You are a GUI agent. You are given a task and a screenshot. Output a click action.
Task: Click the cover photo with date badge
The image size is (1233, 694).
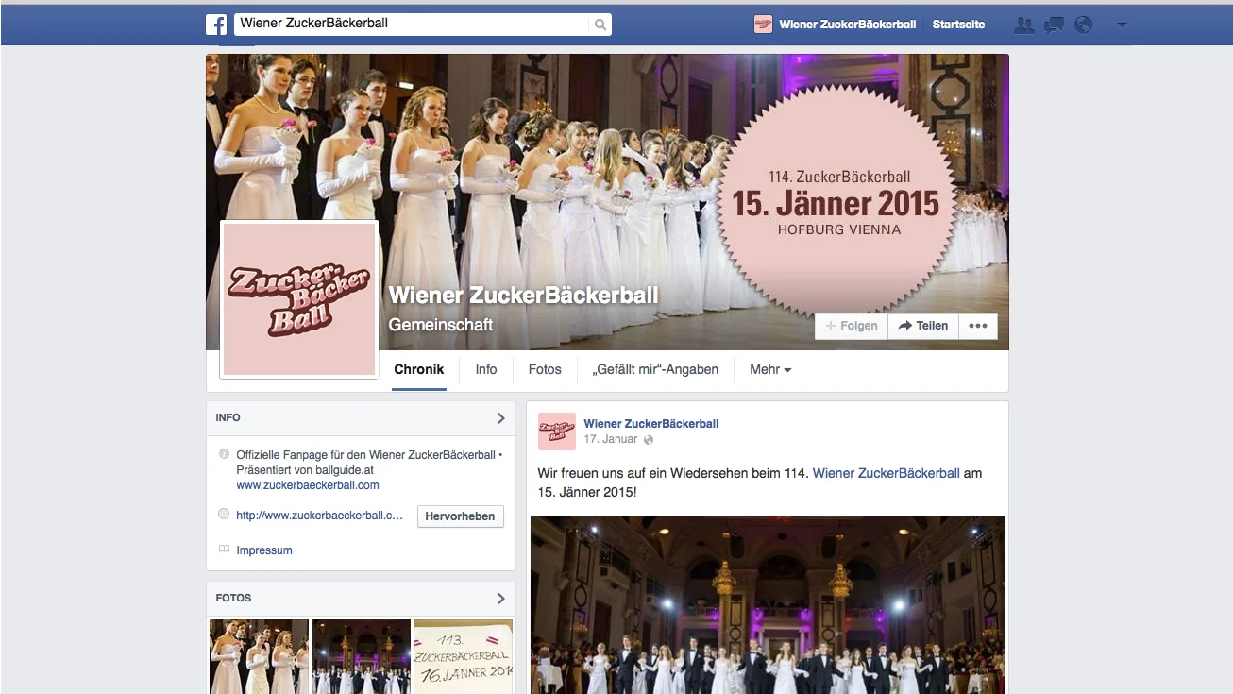(607, 202)
